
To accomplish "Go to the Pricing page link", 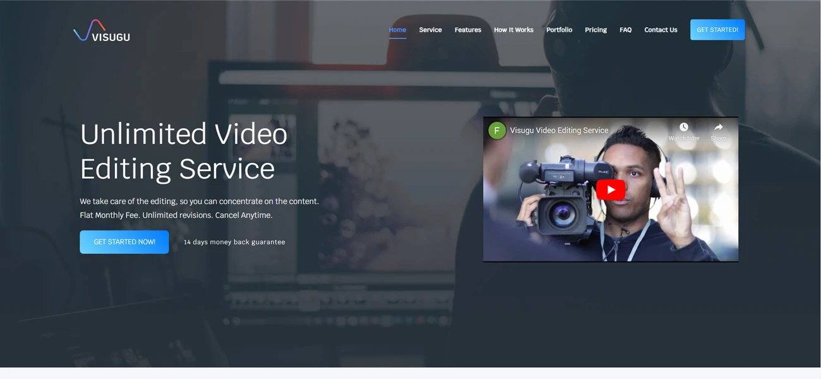I will point(596,30).
